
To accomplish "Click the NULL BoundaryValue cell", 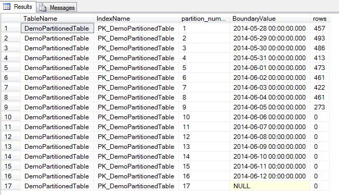I will 270,186.
